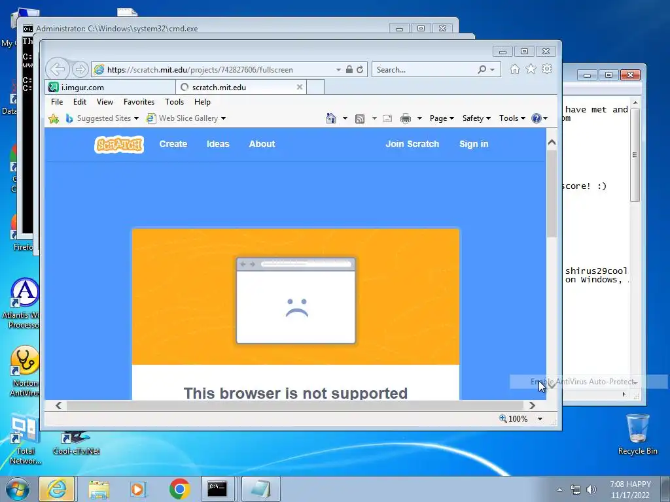Open the Recycle Bin on desktop

(x=637, y=434)
